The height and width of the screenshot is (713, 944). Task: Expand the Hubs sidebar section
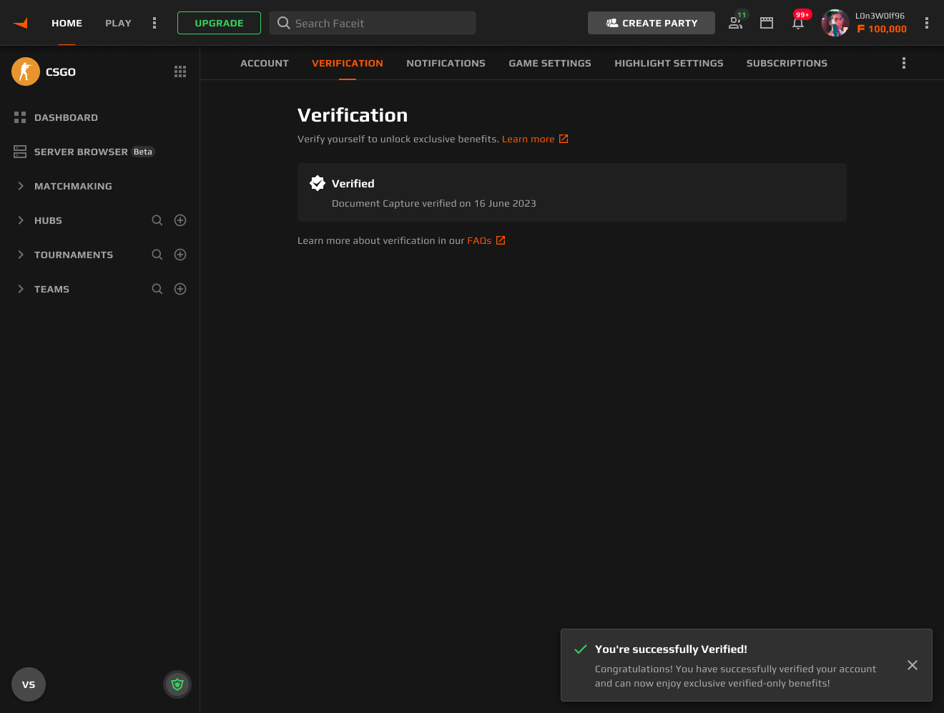point(21,220)
